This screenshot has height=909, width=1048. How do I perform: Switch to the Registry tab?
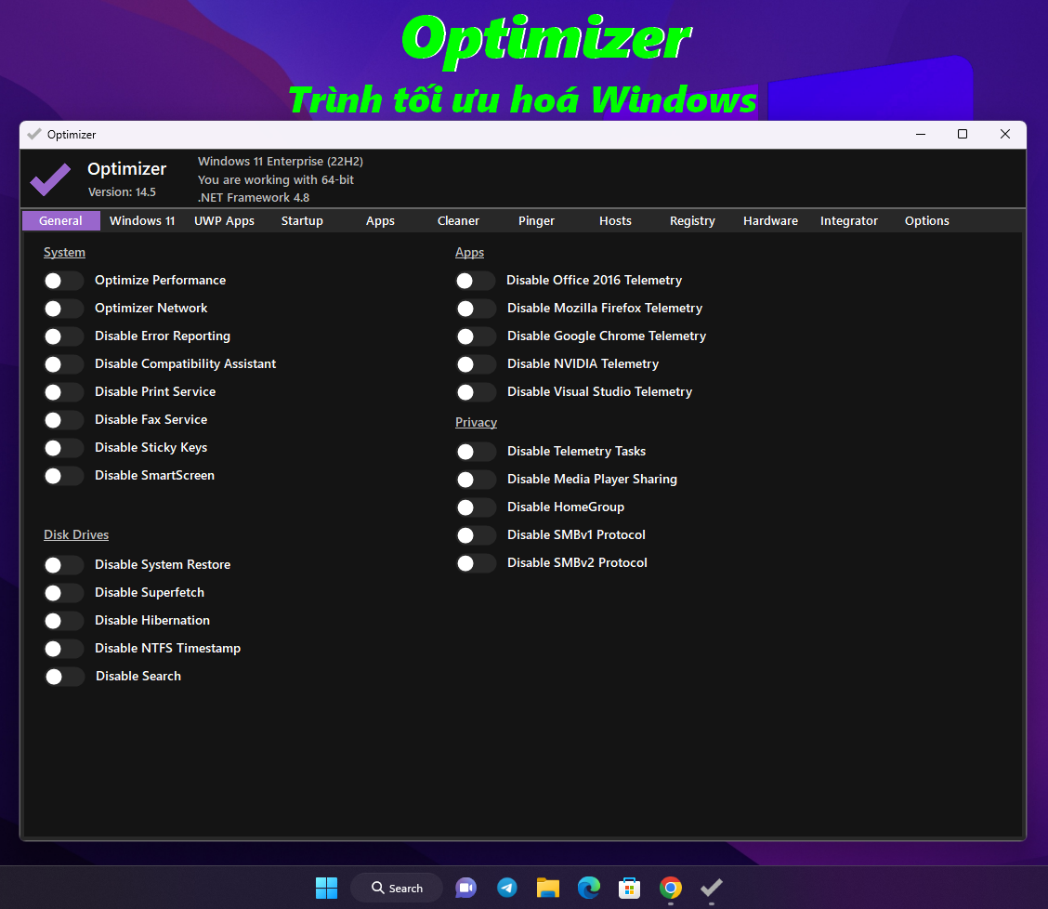point(692,220)
